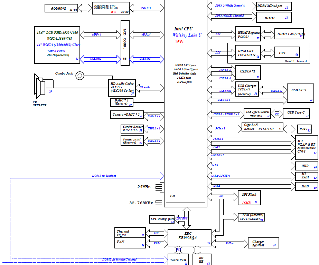The height and width of the screenshot is (265, 319).
Task: Select the SPI Flash block
Action: tap(249, 198)
